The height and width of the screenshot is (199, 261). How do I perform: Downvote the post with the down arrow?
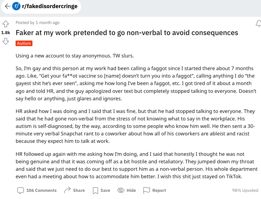[6, 41]
